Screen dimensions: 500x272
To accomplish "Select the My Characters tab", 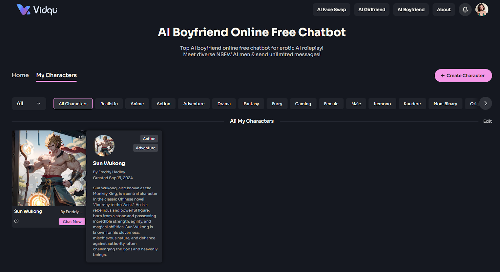I will (56, 75).
